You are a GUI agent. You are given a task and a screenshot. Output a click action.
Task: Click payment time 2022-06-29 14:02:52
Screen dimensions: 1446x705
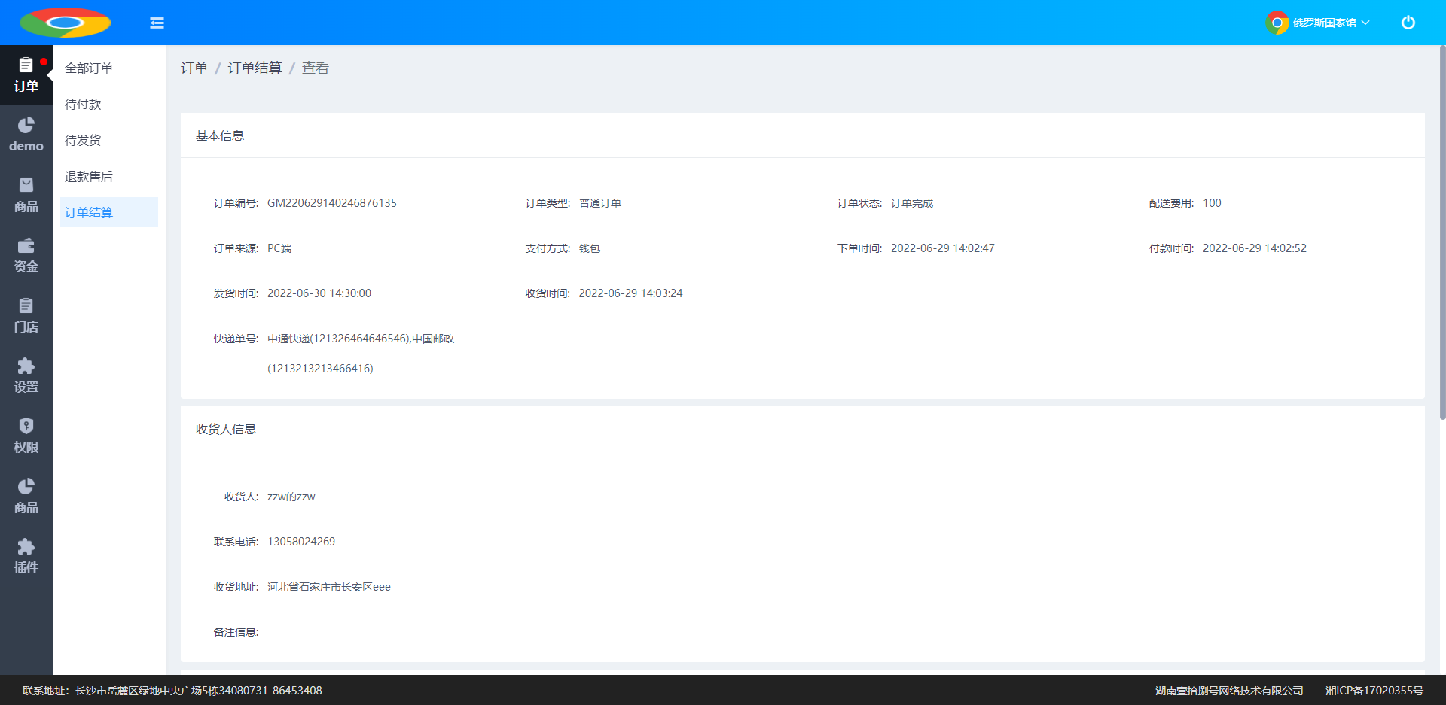(x=1255, y=248)
